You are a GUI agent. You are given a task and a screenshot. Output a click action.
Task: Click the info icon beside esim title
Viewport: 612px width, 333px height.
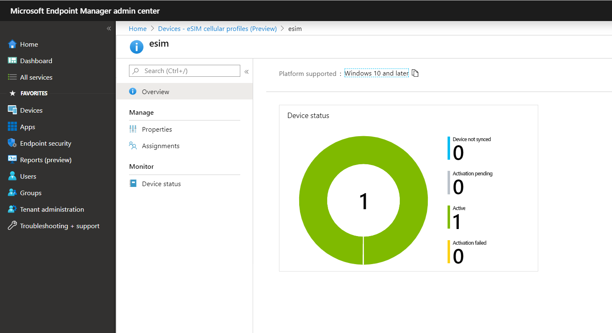click(x=136, y=47)
